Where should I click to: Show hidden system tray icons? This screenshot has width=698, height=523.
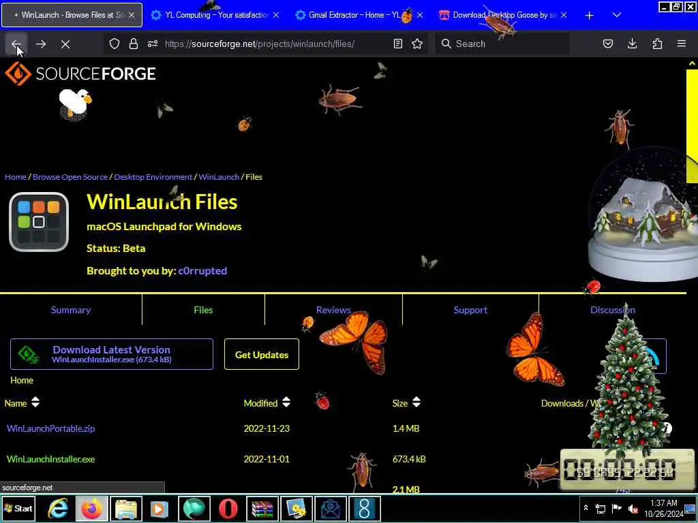pyautogui.click(x=586, y=508)
